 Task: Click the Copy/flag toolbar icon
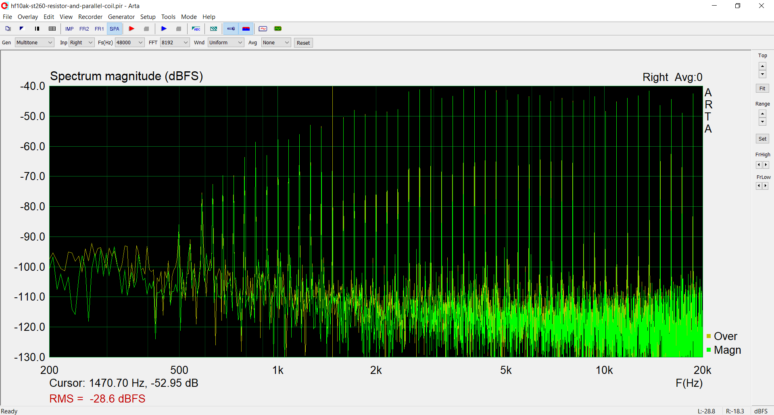tap(22, 29)
